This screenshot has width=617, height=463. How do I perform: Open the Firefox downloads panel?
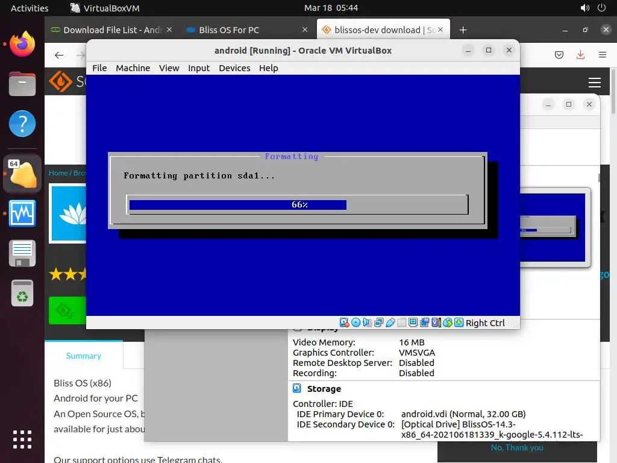coord(580,55)
